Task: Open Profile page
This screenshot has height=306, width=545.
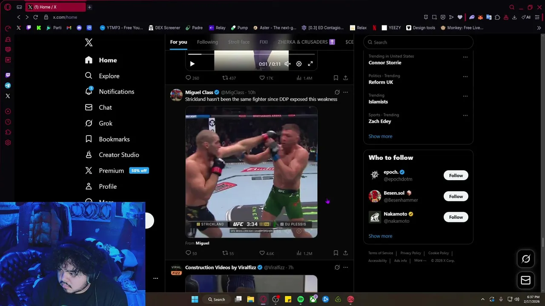Action: click(x=101, y=187)
